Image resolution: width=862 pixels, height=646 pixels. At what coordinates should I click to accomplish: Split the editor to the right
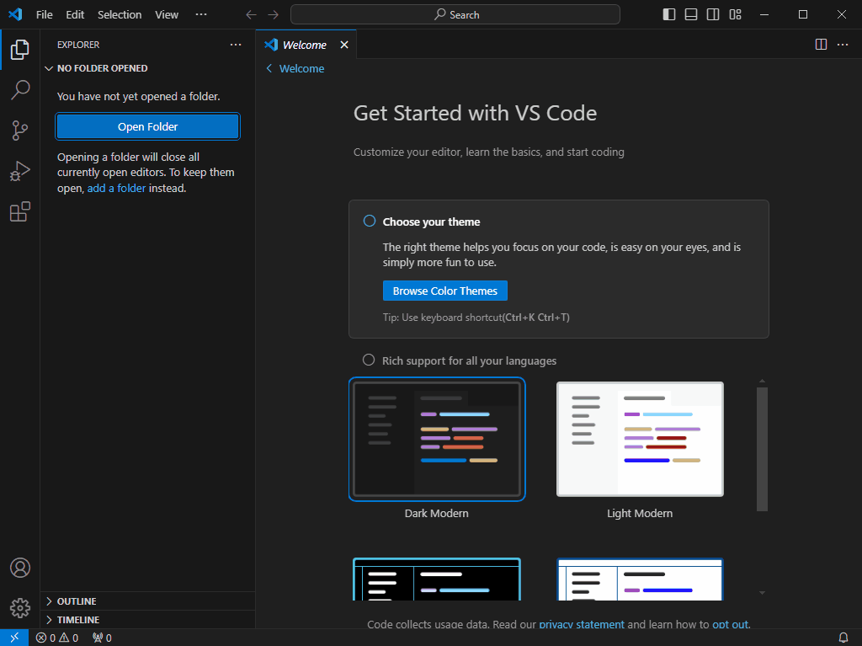coord(821,45)
